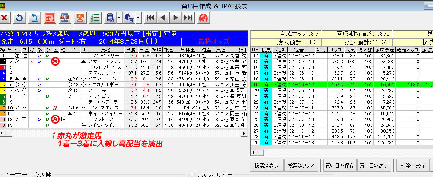
Task: Click the horse head checkbox icon
Action: click(129, 18)
